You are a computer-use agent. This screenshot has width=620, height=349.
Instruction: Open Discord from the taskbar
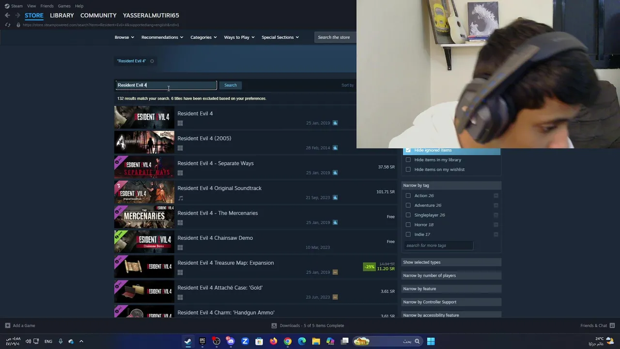231,341
